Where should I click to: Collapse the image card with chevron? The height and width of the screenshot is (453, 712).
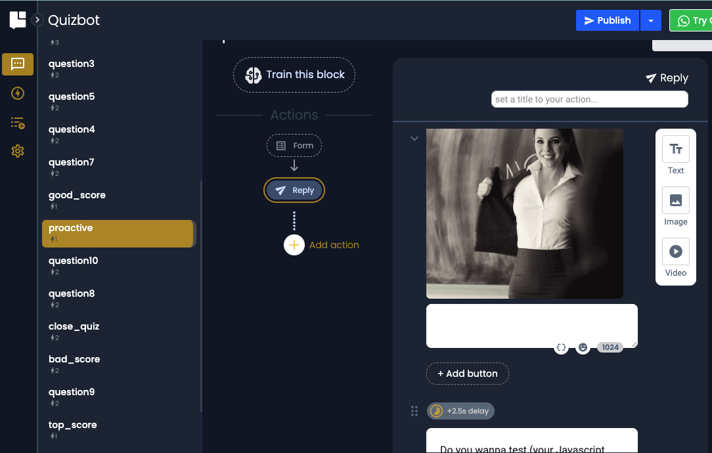pyautogui.click(x=414, y=139)
